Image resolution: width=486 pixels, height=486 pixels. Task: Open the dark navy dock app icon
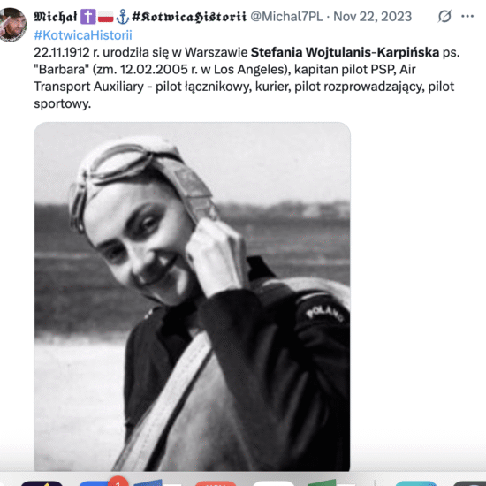[x=42, y=483]
